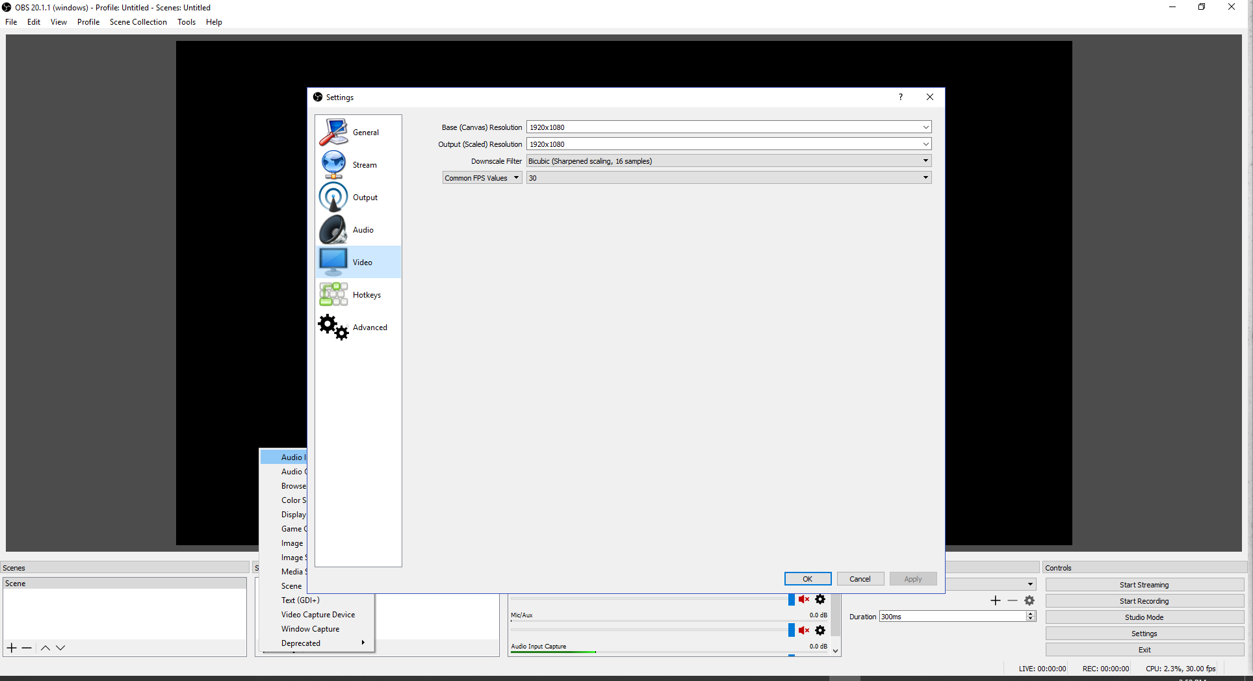Click the REC: 00:00:00 status indicator

1105,669
